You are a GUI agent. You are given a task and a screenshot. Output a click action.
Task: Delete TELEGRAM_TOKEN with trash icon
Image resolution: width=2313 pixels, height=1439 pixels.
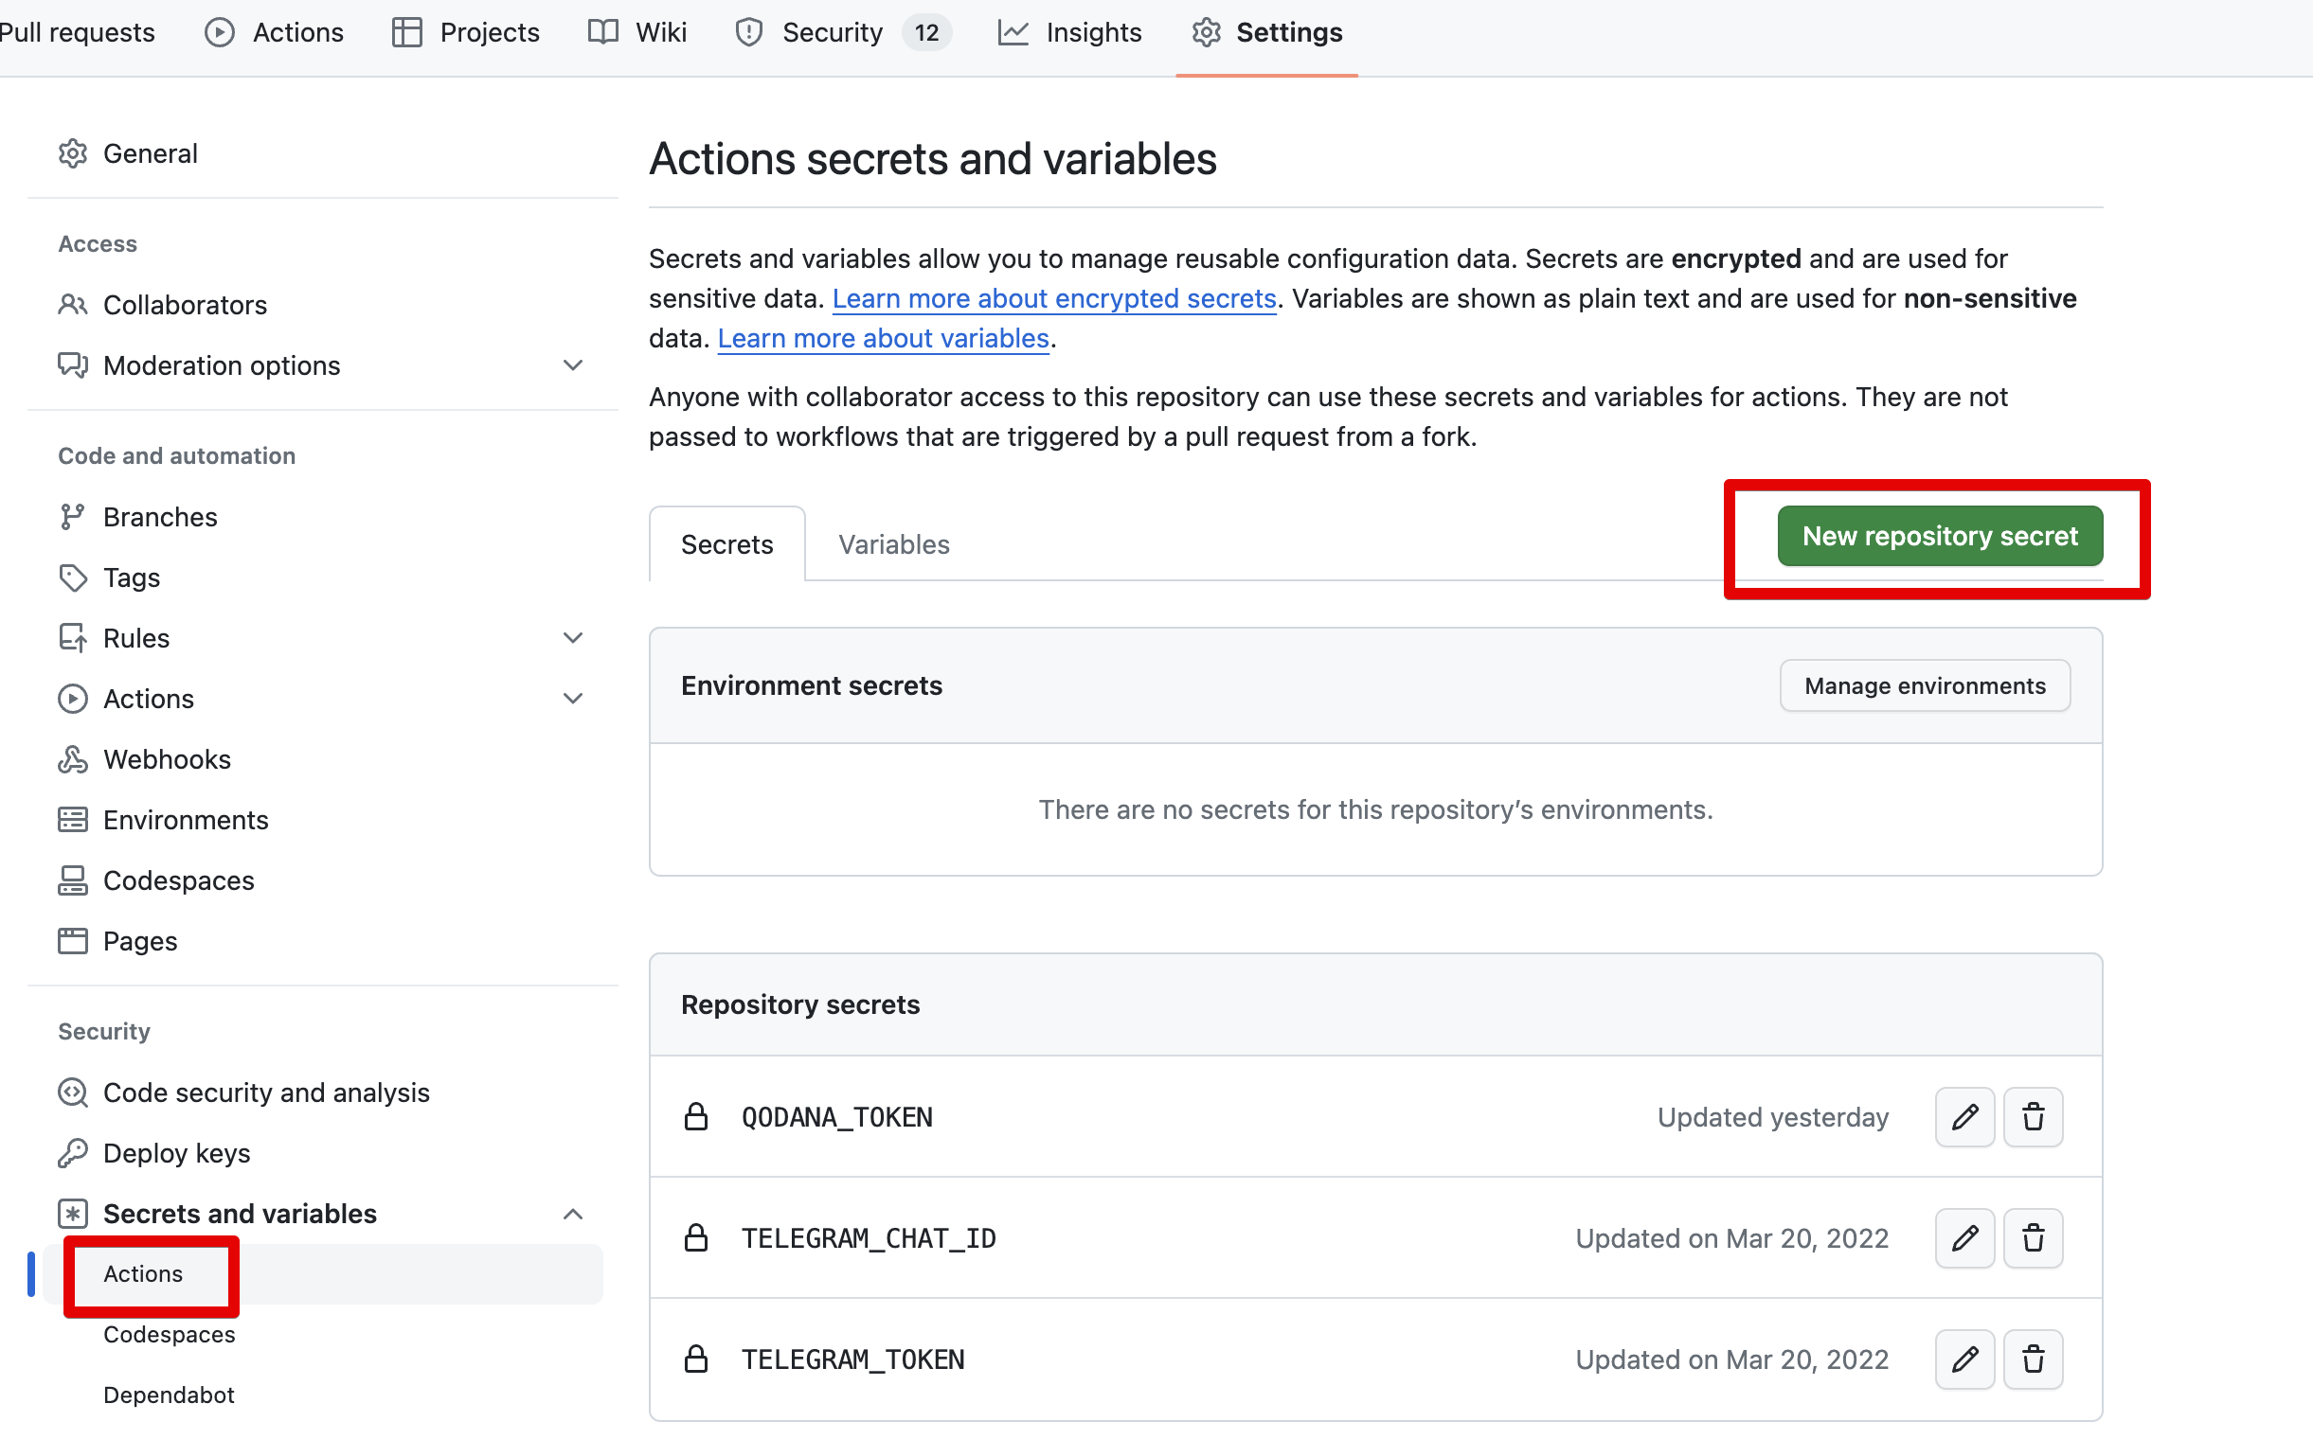point(2032,1359)
